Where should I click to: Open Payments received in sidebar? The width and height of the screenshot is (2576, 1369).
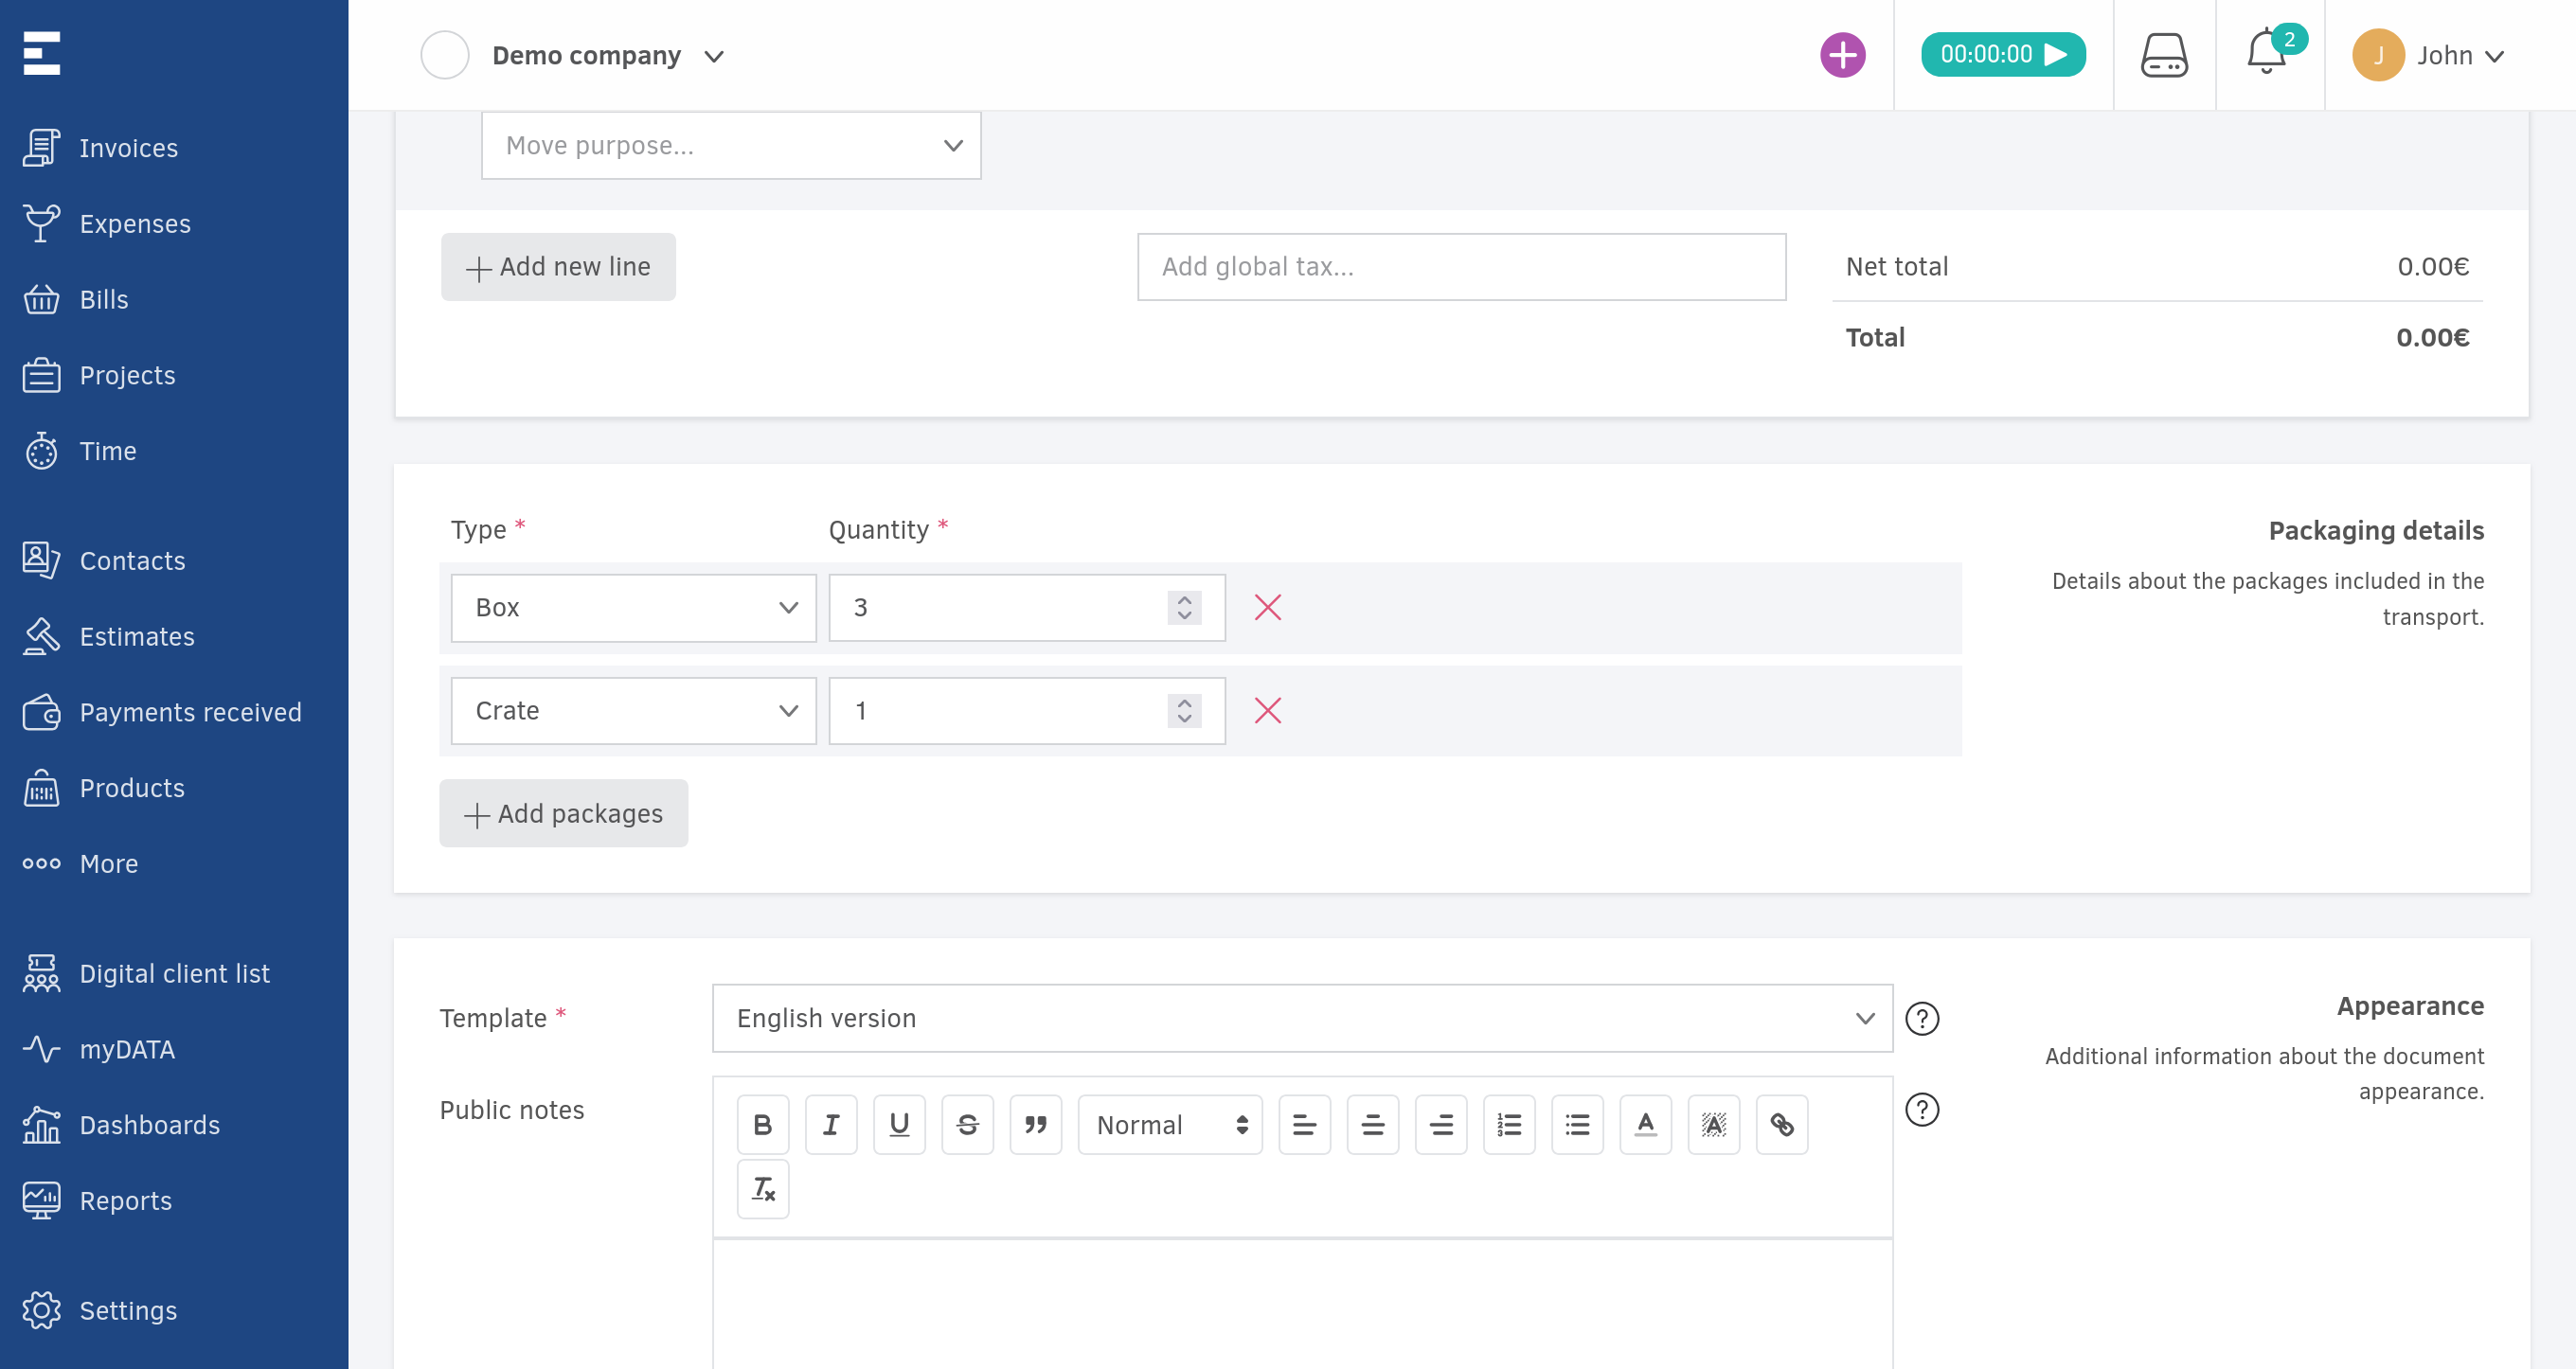(x=190, y=712)
